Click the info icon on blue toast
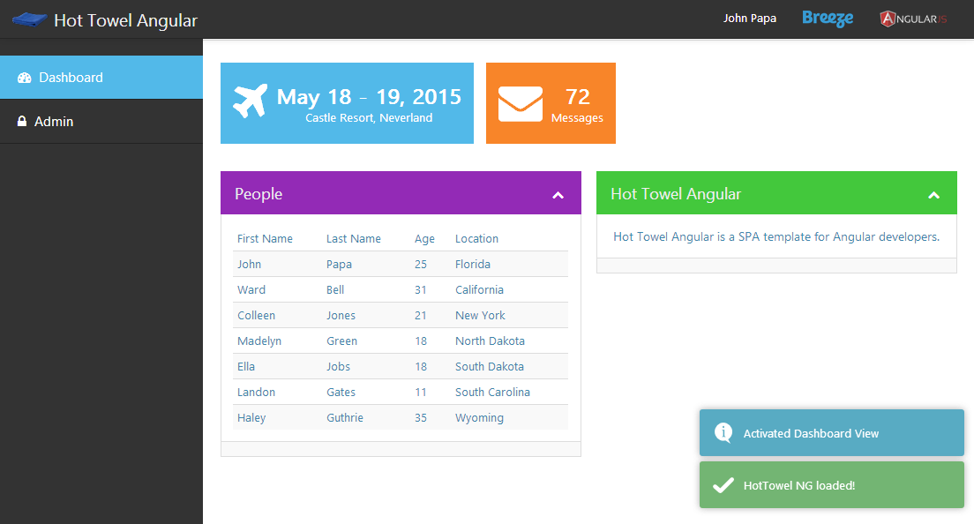This screenshot has width=974, height=524. click(723, 433)
